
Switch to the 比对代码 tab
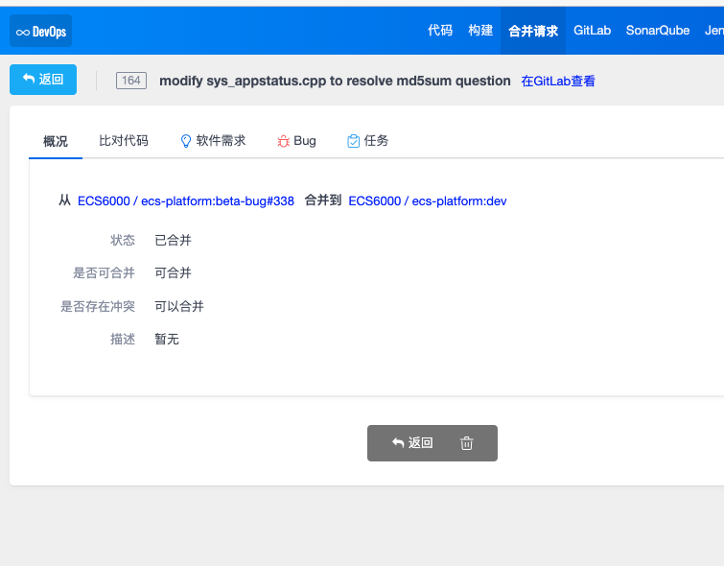[124, 141]
